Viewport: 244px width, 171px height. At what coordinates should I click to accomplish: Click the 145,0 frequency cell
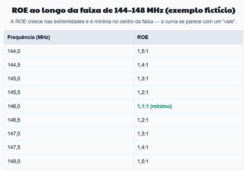[14, 79]
